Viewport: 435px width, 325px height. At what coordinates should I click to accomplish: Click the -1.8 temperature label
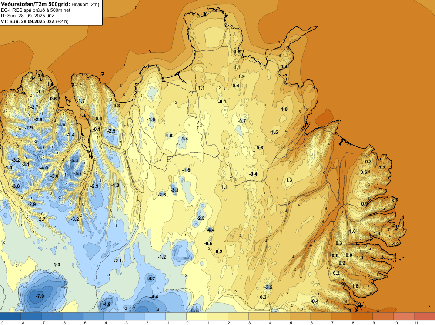pyautogui.click(x=186, y=170)
